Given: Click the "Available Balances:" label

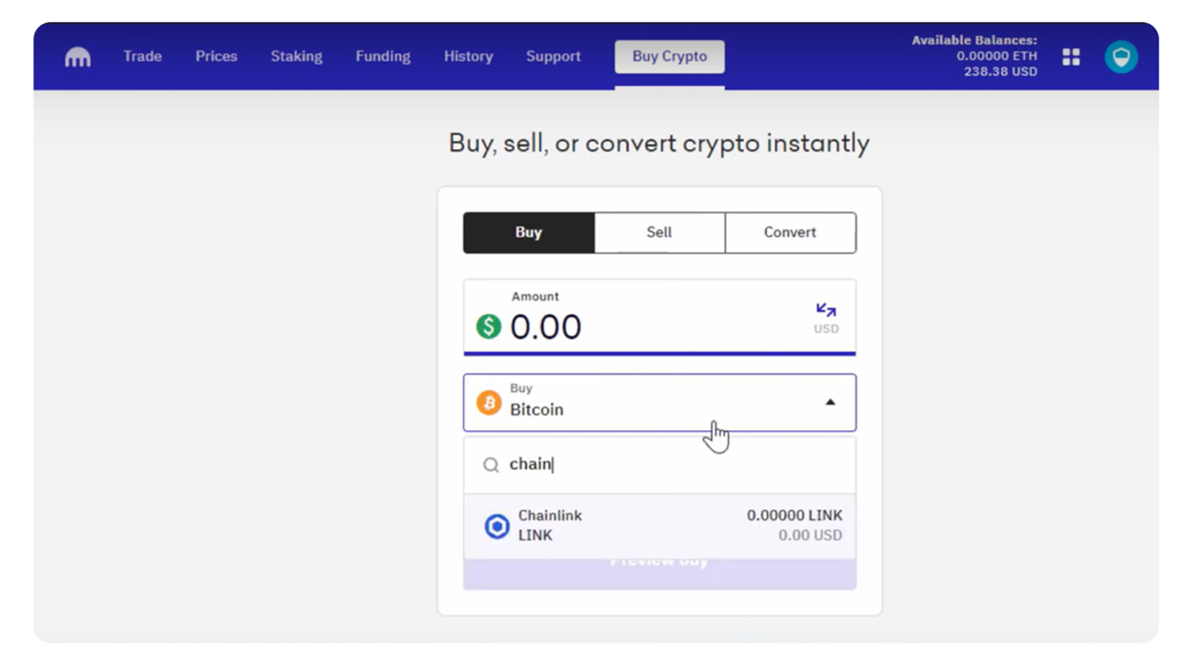Looking at the screenshot, I should pos(974,40).
